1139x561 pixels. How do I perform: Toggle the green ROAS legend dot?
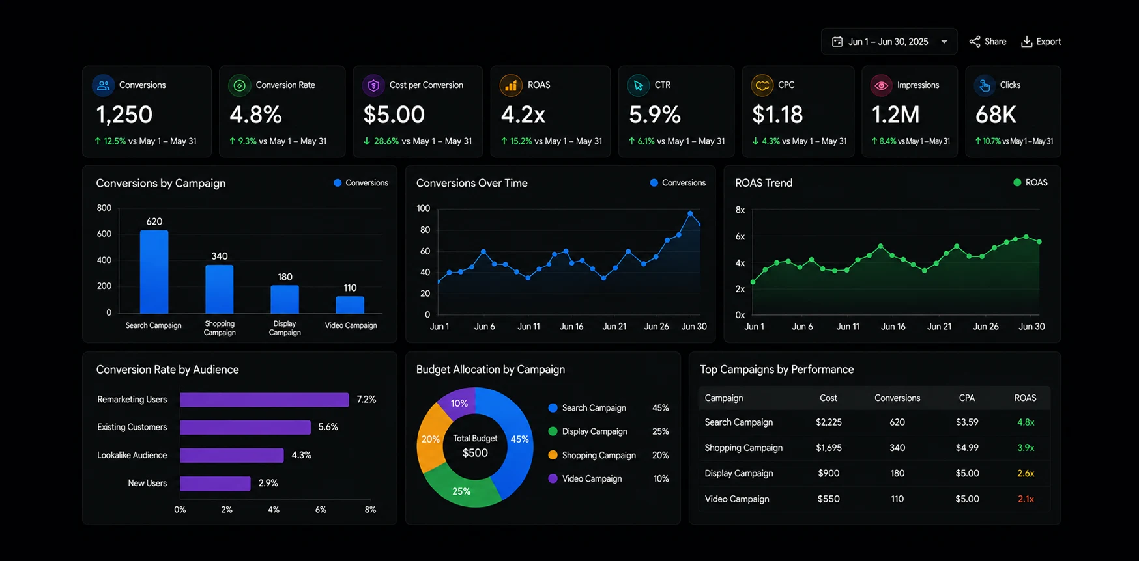pos(1017,183)
